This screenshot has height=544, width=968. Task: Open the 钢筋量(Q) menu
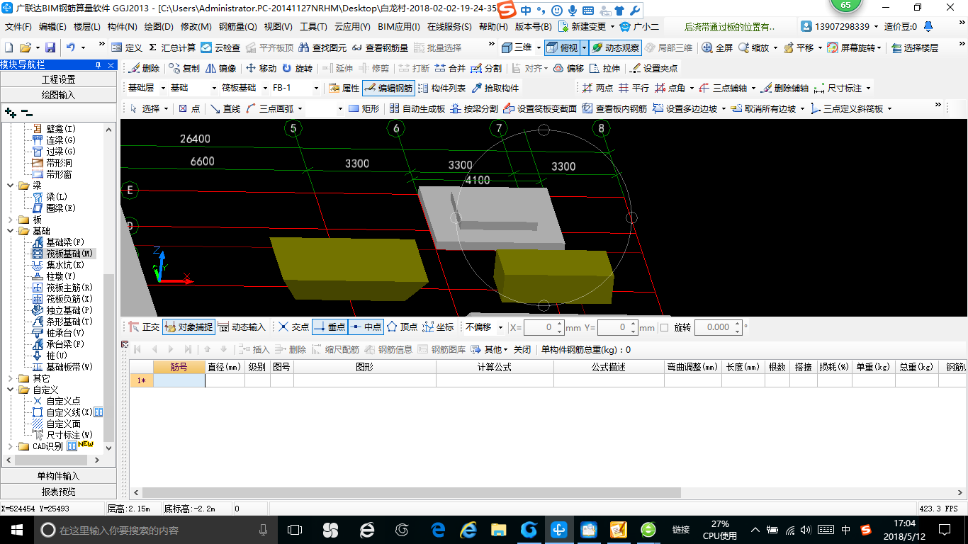[238, 26]
